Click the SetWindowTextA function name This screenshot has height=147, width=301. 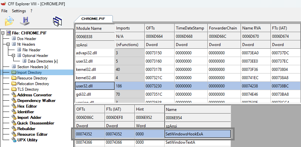click(197, 142)
